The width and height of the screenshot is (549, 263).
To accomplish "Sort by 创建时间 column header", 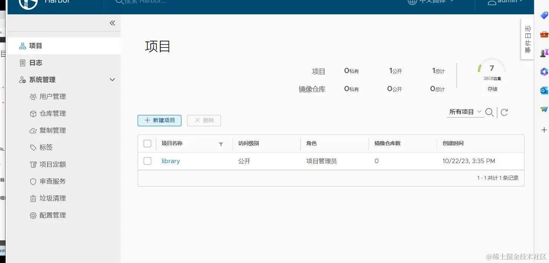I will click(x=453, y=144).
